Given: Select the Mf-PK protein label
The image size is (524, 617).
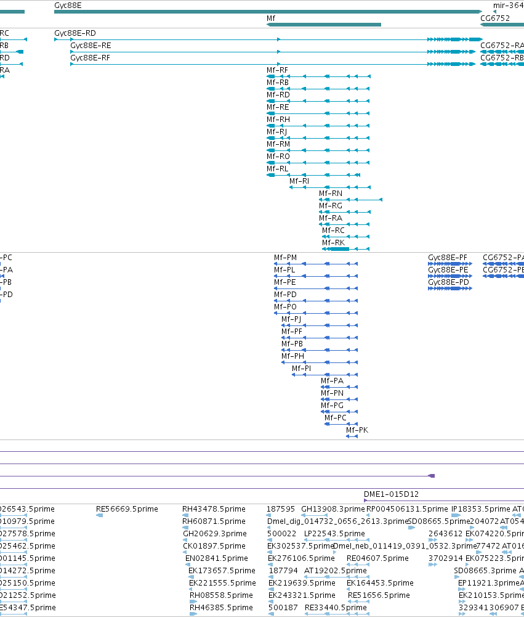Looking at the screenshot, I should coord(357,430).
